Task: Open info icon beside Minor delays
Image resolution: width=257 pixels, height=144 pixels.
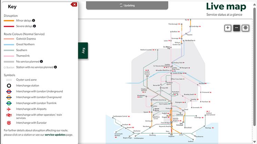Action: (x=34, y=21)
